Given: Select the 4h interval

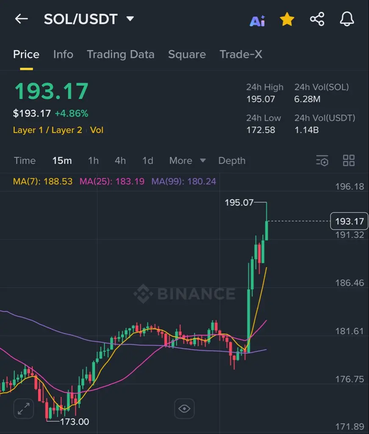Looking at the screenshot, I should 120,161.
